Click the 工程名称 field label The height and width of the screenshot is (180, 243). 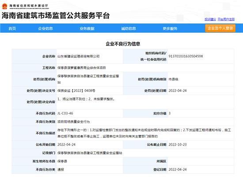point(49,68)
